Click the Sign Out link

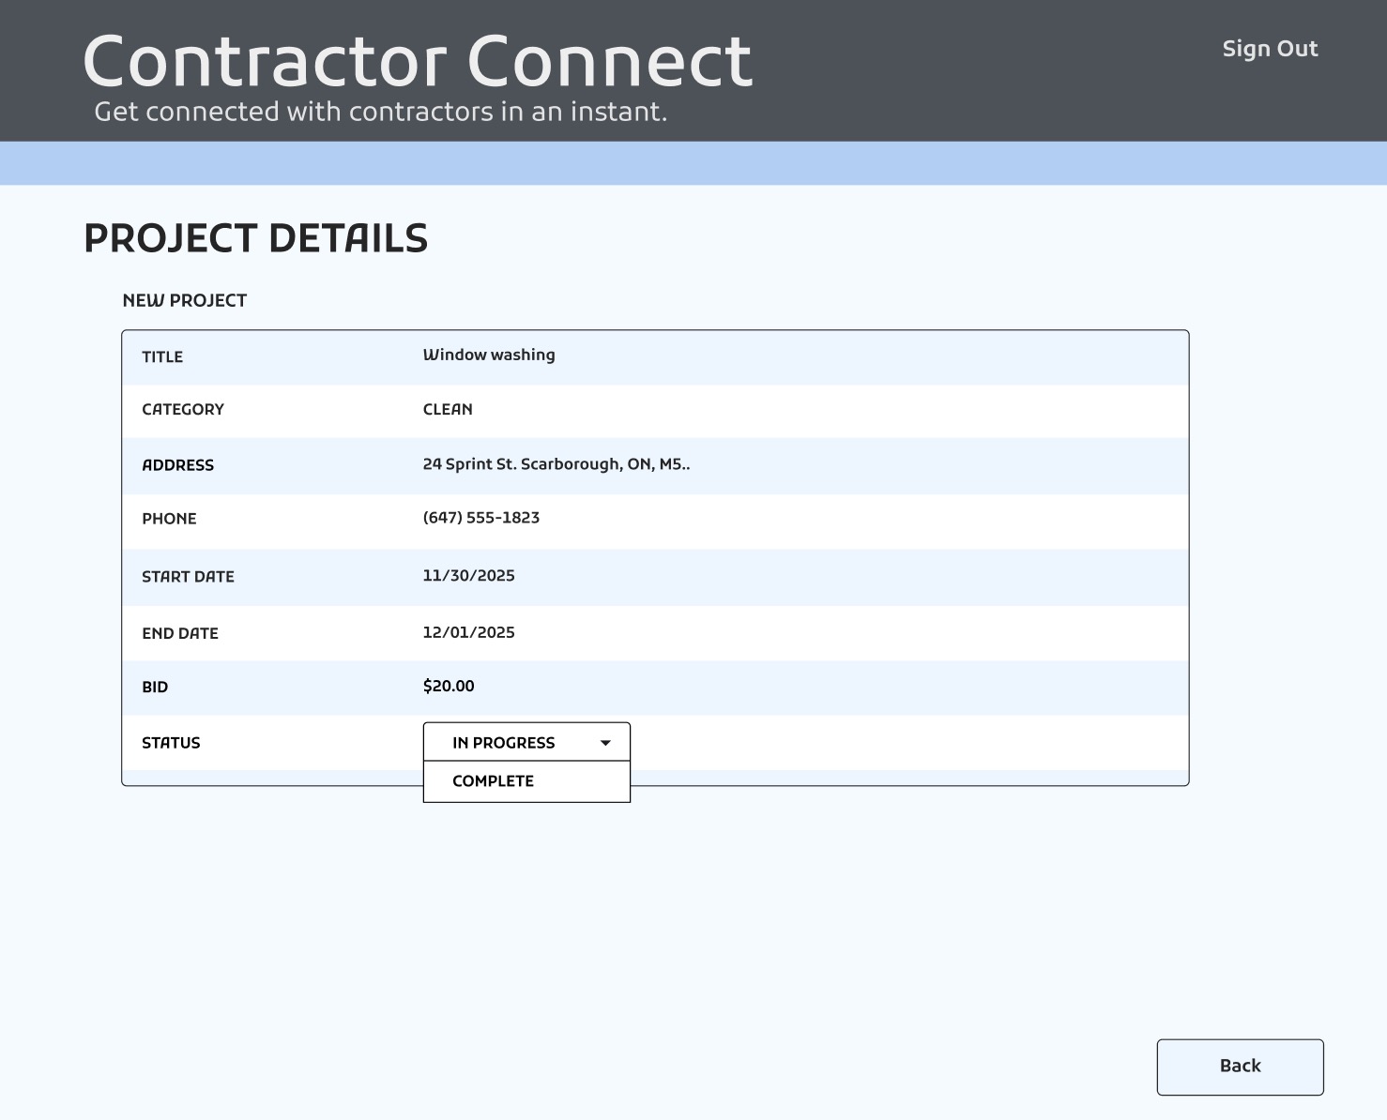[1270, 49]
